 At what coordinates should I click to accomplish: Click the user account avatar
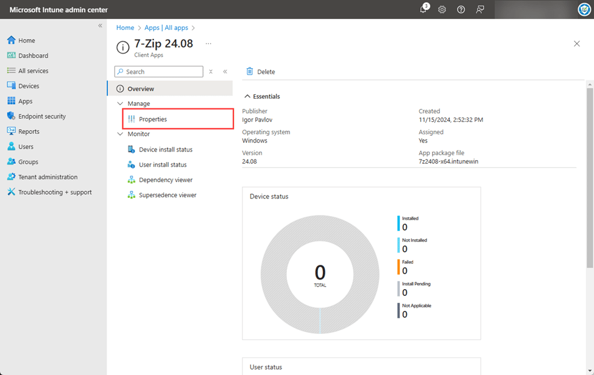(584, 10)
